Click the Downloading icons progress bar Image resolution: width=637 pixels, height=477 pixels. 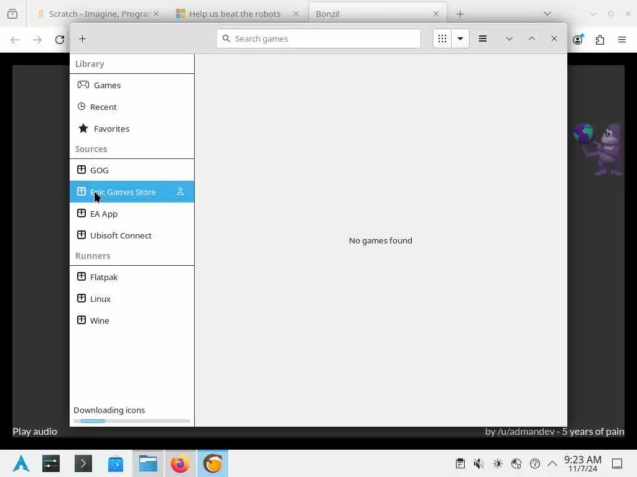click(x=132, y=421)
